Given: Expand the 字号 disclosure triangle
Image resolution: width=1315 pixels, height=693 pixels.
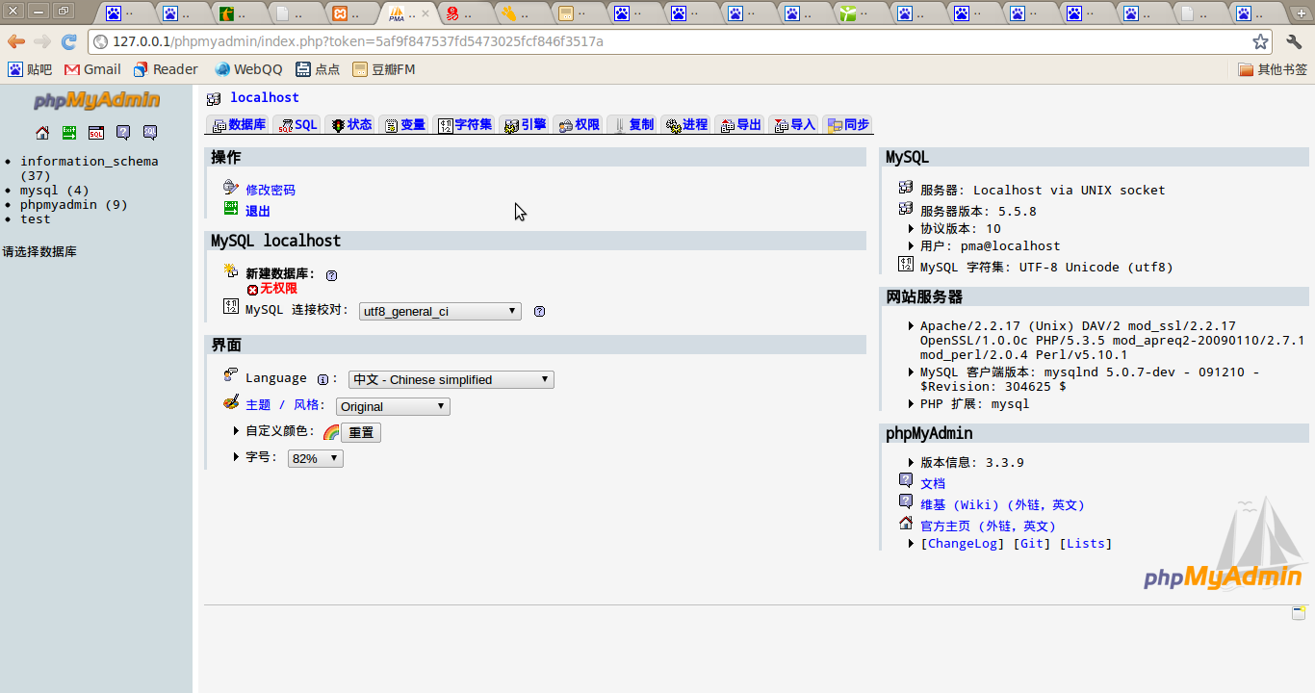Looking at the screenshot, I should (237, 456).
